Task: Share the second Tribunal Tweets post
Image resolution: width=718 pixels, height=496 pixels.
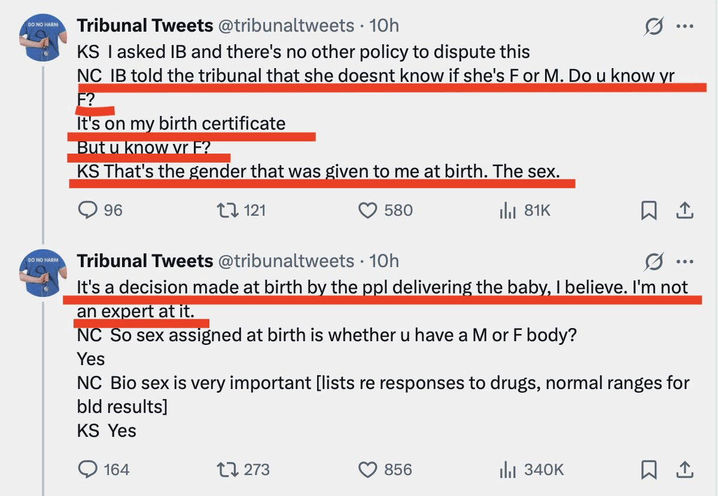Action: click(685, 470)
